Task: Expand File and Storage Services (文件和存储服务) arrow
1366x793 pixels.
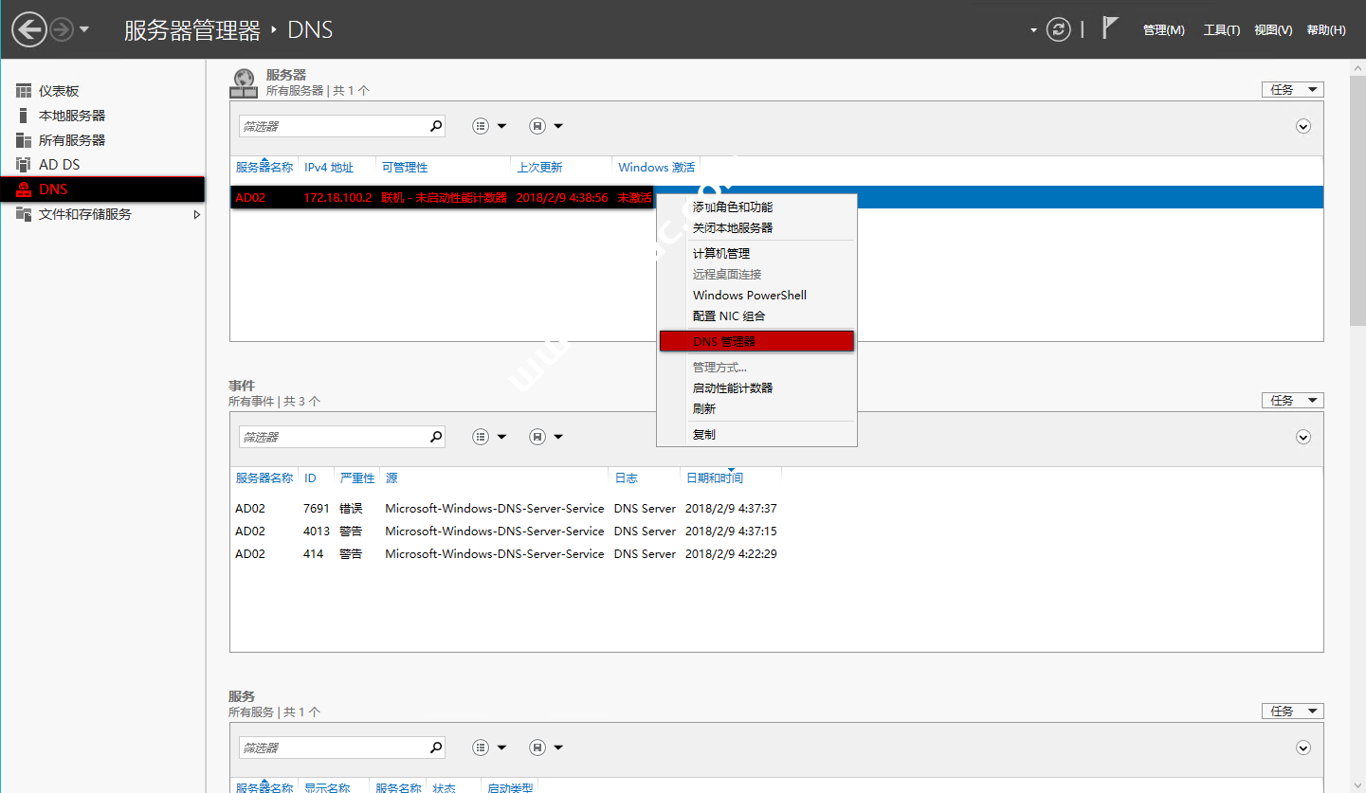Action: (x=197, y=215)
